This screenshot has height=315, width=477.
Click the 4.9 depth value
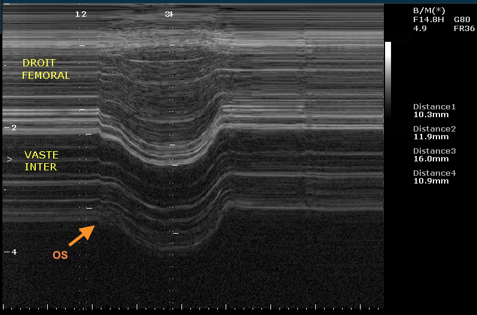tap(420, 28)
